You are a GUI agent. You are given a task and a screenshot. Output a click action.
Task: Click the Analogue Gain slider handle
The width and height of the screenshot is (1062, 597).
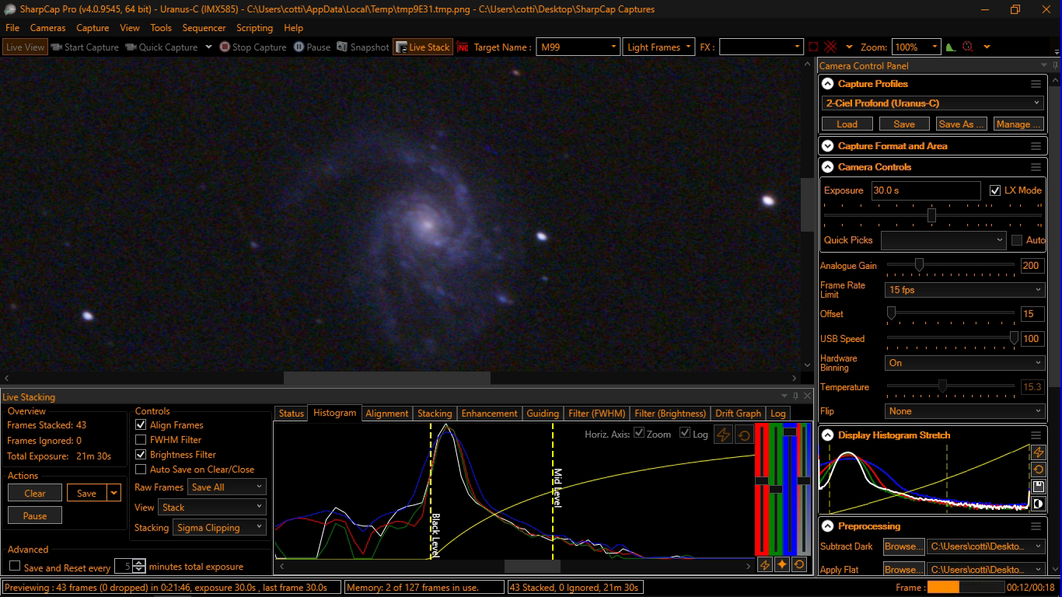[x=918, y=265]
